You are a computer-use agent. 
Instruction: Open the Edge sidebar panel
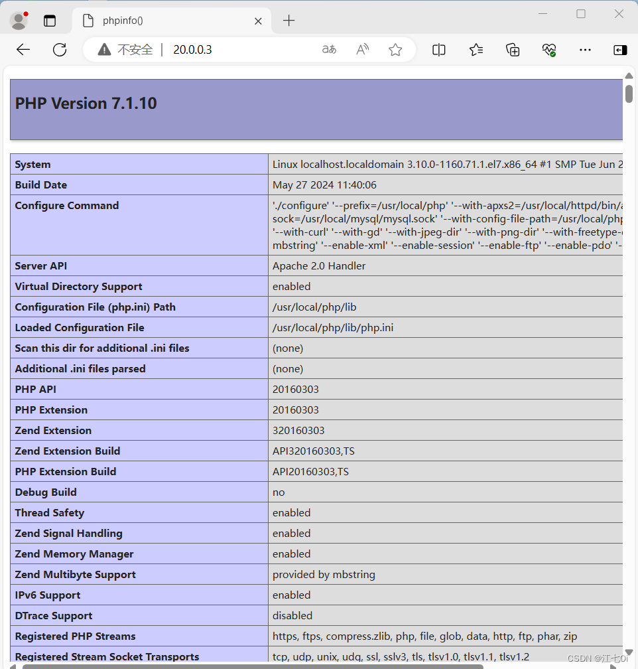tap(619, 50)
